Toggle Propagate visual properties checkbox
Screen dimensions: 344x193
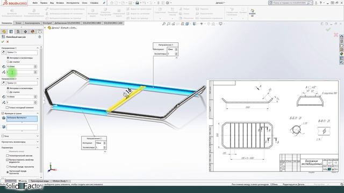[x=7, y=160]
